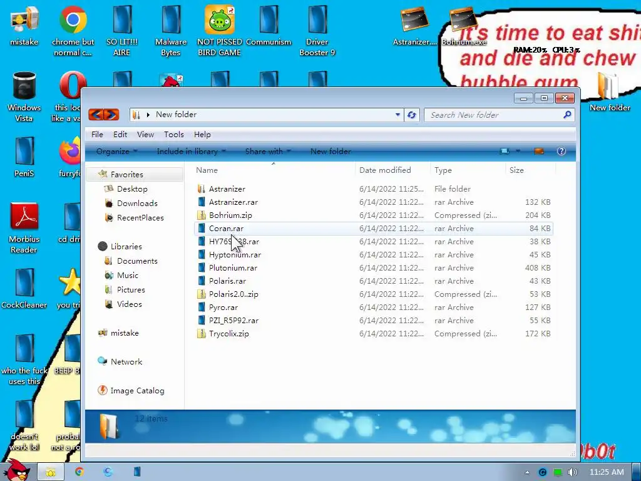This screenshot has height=481, width=641.
Task: Go forward with the orange forward arrow
Action: point(111,115)
